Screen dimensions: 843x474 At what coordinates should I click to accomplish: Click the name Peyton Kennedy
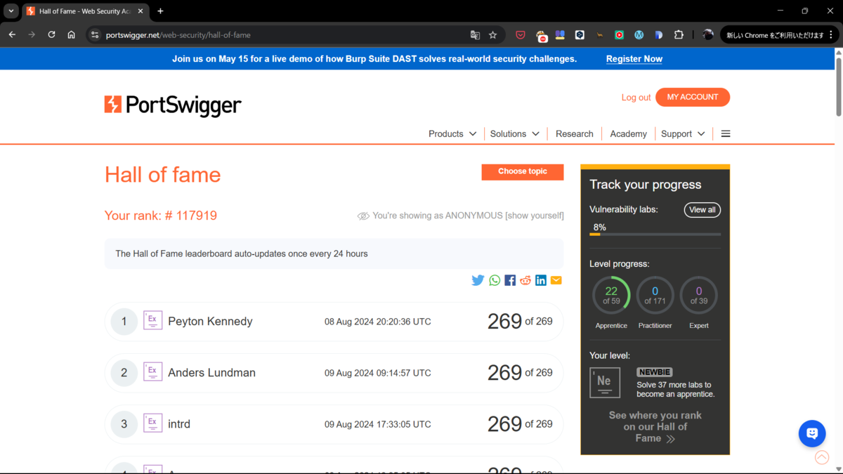(x=210, y=321)
